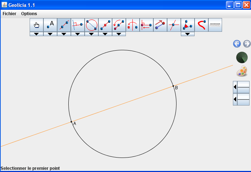This screenshot has height=172, width=251.
Task: Click the forward arrow redo button
Action: (247, 44)
